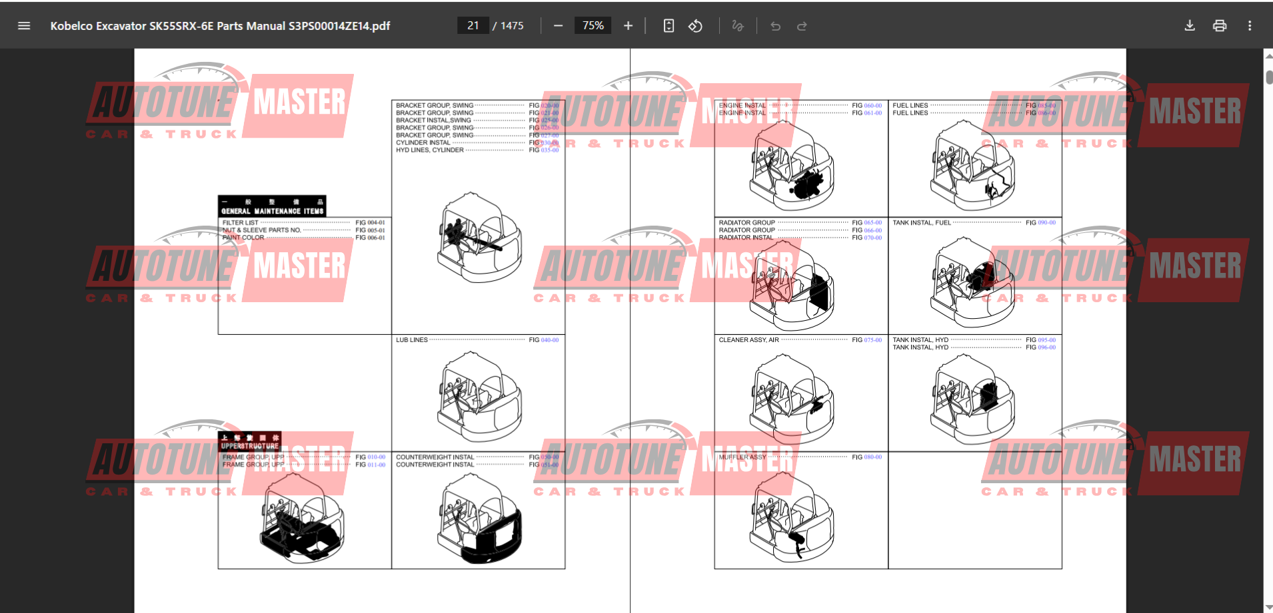This screenshot has height=613, width=1273.
Task: Open the sidebar hamburger menu
Action: click(x=24, y=26)
